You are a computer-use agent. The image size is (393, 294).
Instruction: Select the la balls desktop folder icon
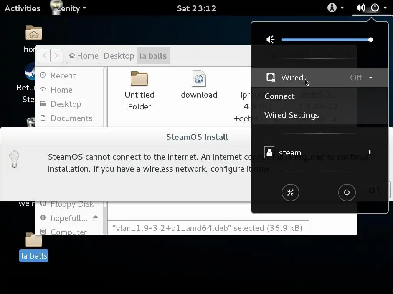click(34, 239)
